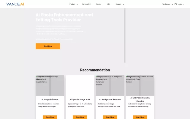Click the hero before/after comparison divider

tap(125, 36)
